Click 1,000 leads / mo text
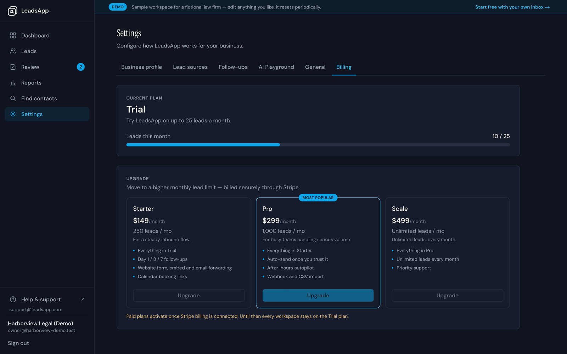Screen dimensions: 567x354 click(283, 231)
